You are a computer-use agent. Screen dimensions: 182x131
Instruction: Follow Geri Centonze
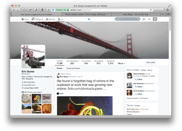click(138, 87)
